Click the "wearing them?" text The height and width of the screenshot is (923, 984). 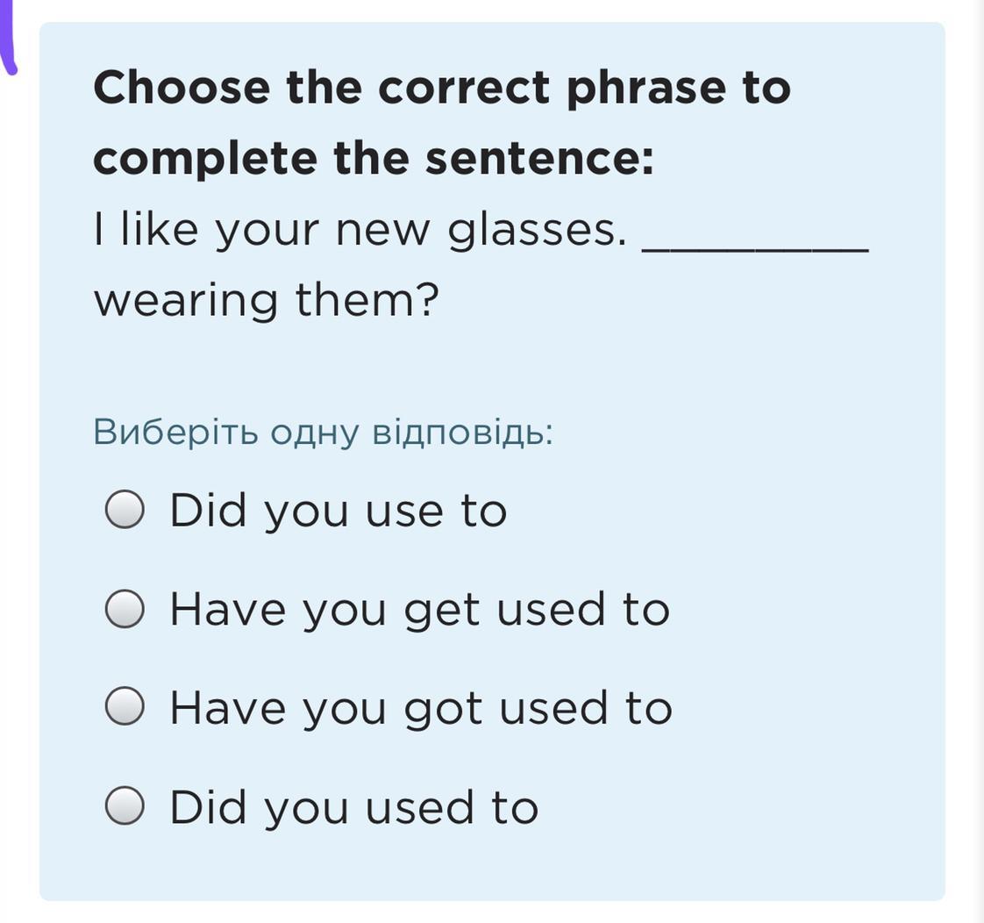(x=266, y=301)
